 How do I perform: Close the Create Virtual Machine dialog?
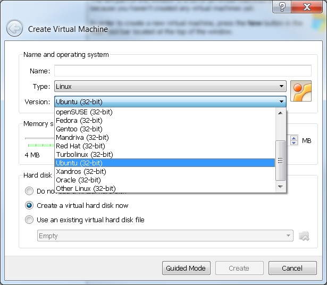pos(307,7)
